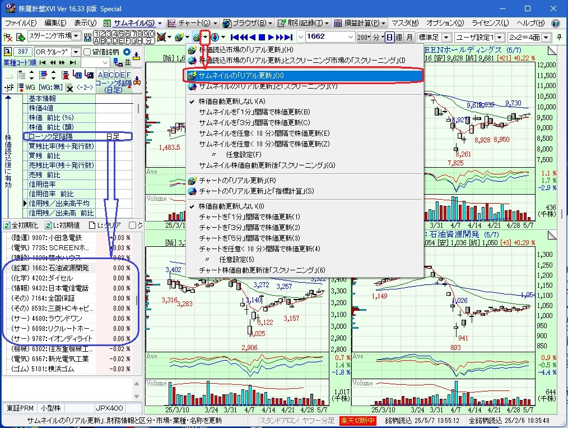Click the stock list vertical scrollbar
This screenshot has width=568, height=428.
coord(137,301)
